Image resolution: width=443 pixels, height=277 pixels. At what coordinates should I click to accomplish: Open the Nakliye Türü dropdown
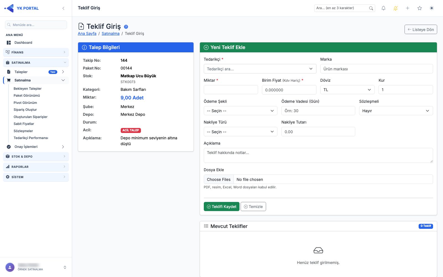[240, 132]
